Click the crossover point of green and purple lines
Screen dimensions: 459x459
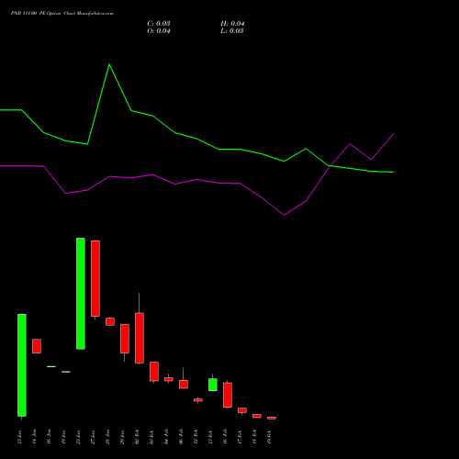(x=330, y=165)
